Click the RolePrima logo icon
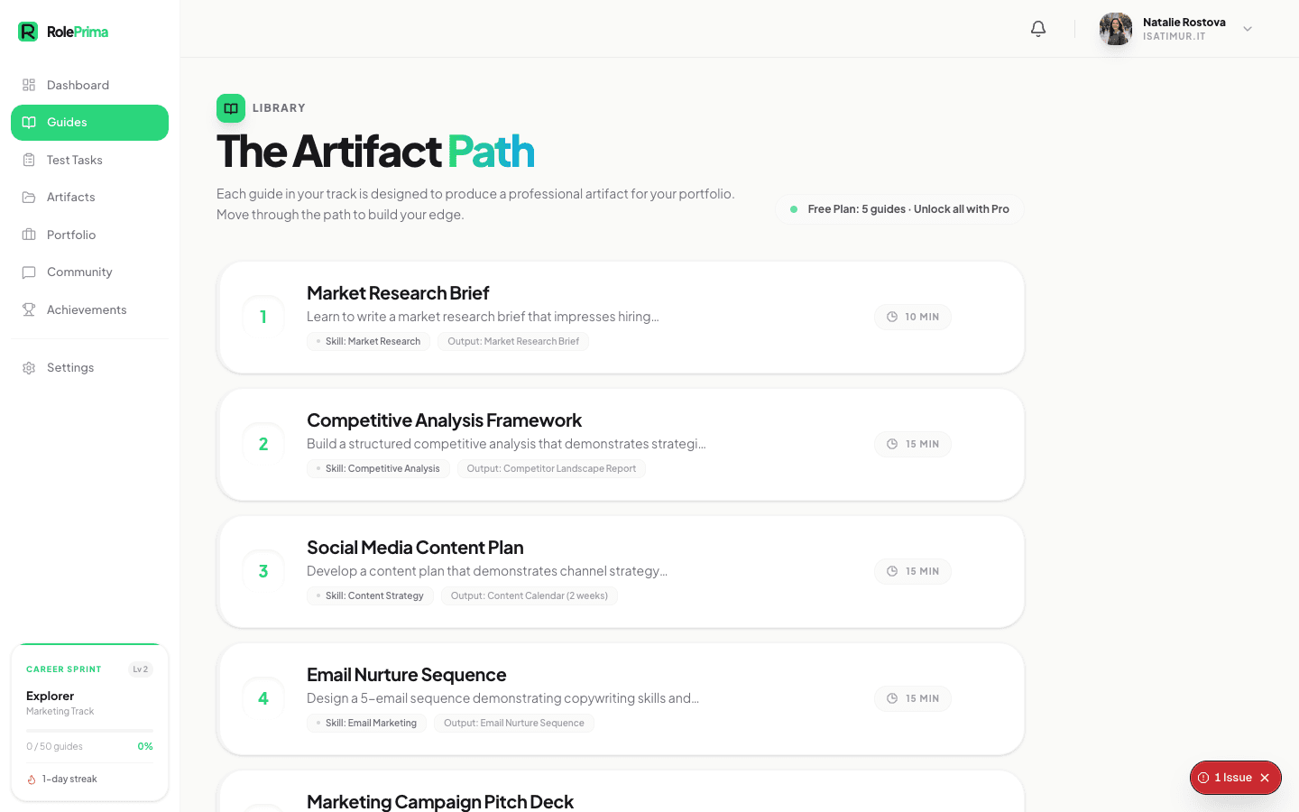This screenshot has width=1299, height=812. (x=28, y=32)
